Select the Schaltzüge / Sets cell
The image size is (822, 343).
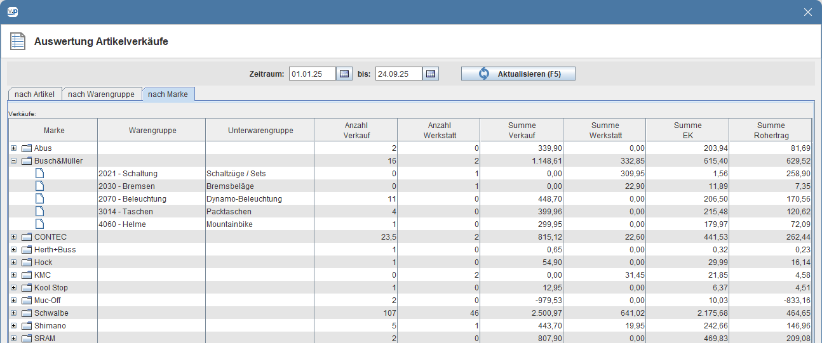click(x=260, y=173)
